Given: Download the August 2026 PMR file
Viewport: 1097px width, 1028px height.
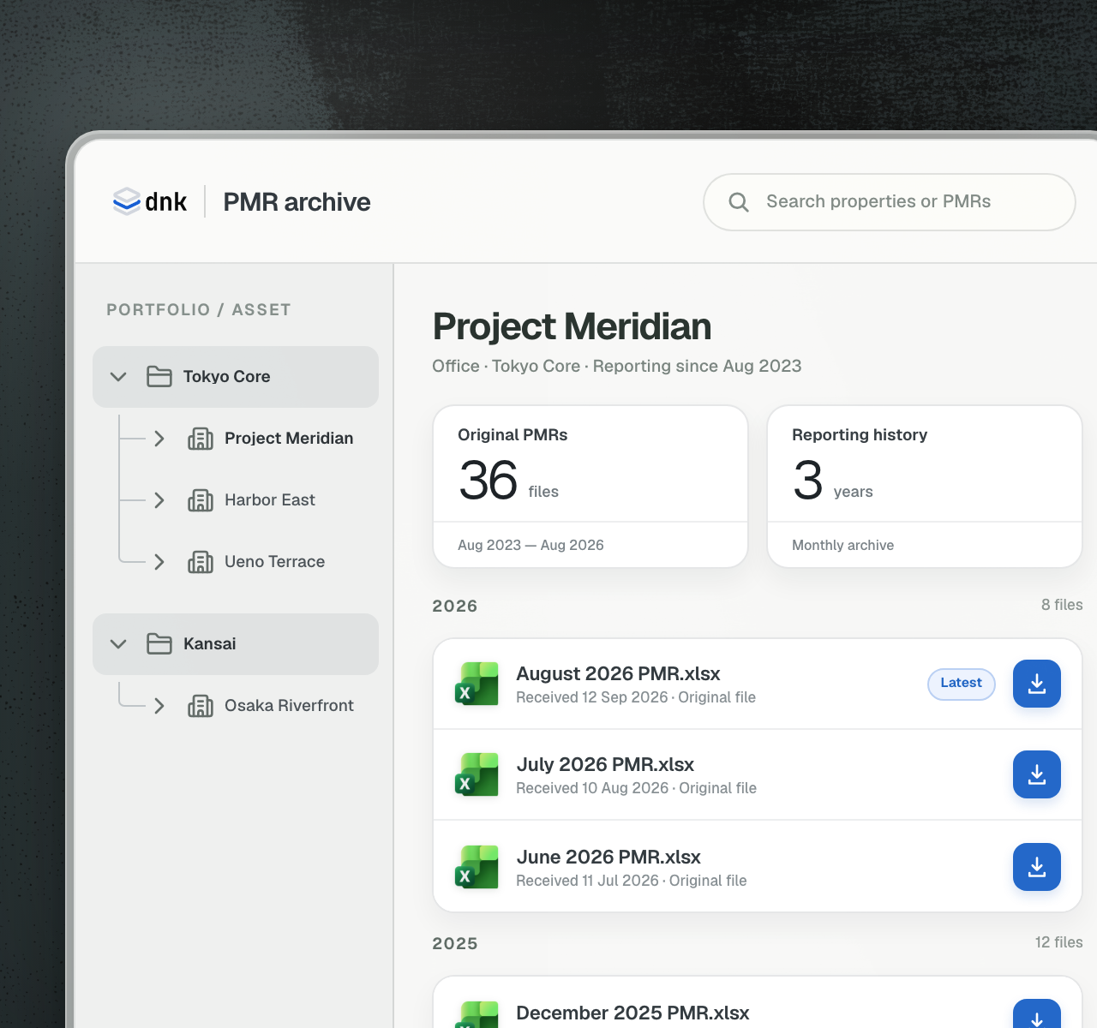Looking at the screenshot, I should pyautogui.click(x=1037, y=684).
